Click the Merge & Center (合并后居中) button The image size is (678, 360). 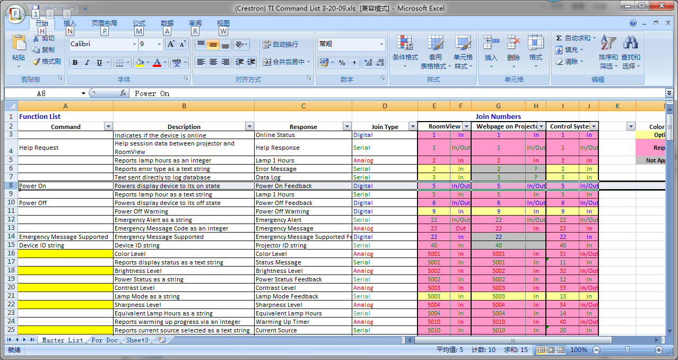(x=285, y=62)
